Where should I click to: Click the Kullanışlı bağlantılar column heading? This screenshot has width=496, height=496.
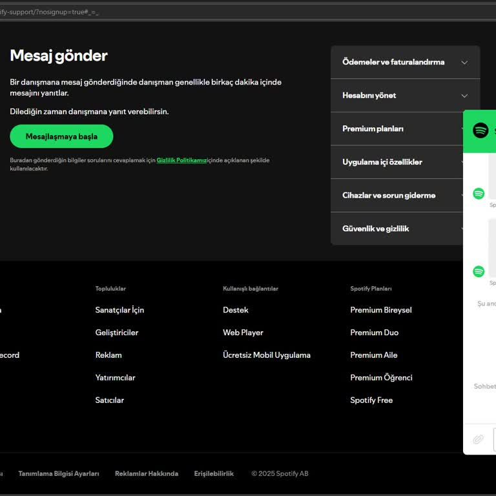[251, 289]
